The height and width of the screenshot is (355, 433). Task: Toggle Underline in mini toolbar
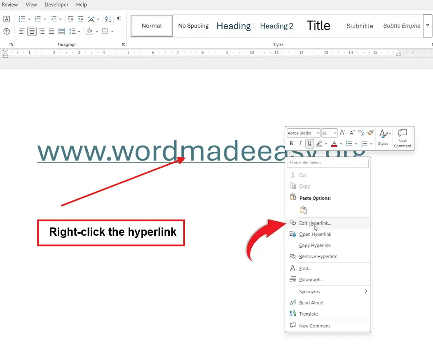[x=309, y=144]
